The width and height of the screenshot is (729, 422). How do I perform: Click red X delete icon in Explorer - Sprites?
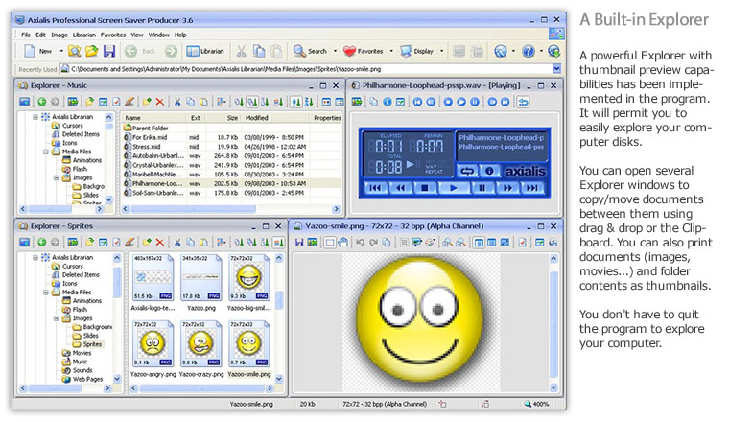[160, 242]
